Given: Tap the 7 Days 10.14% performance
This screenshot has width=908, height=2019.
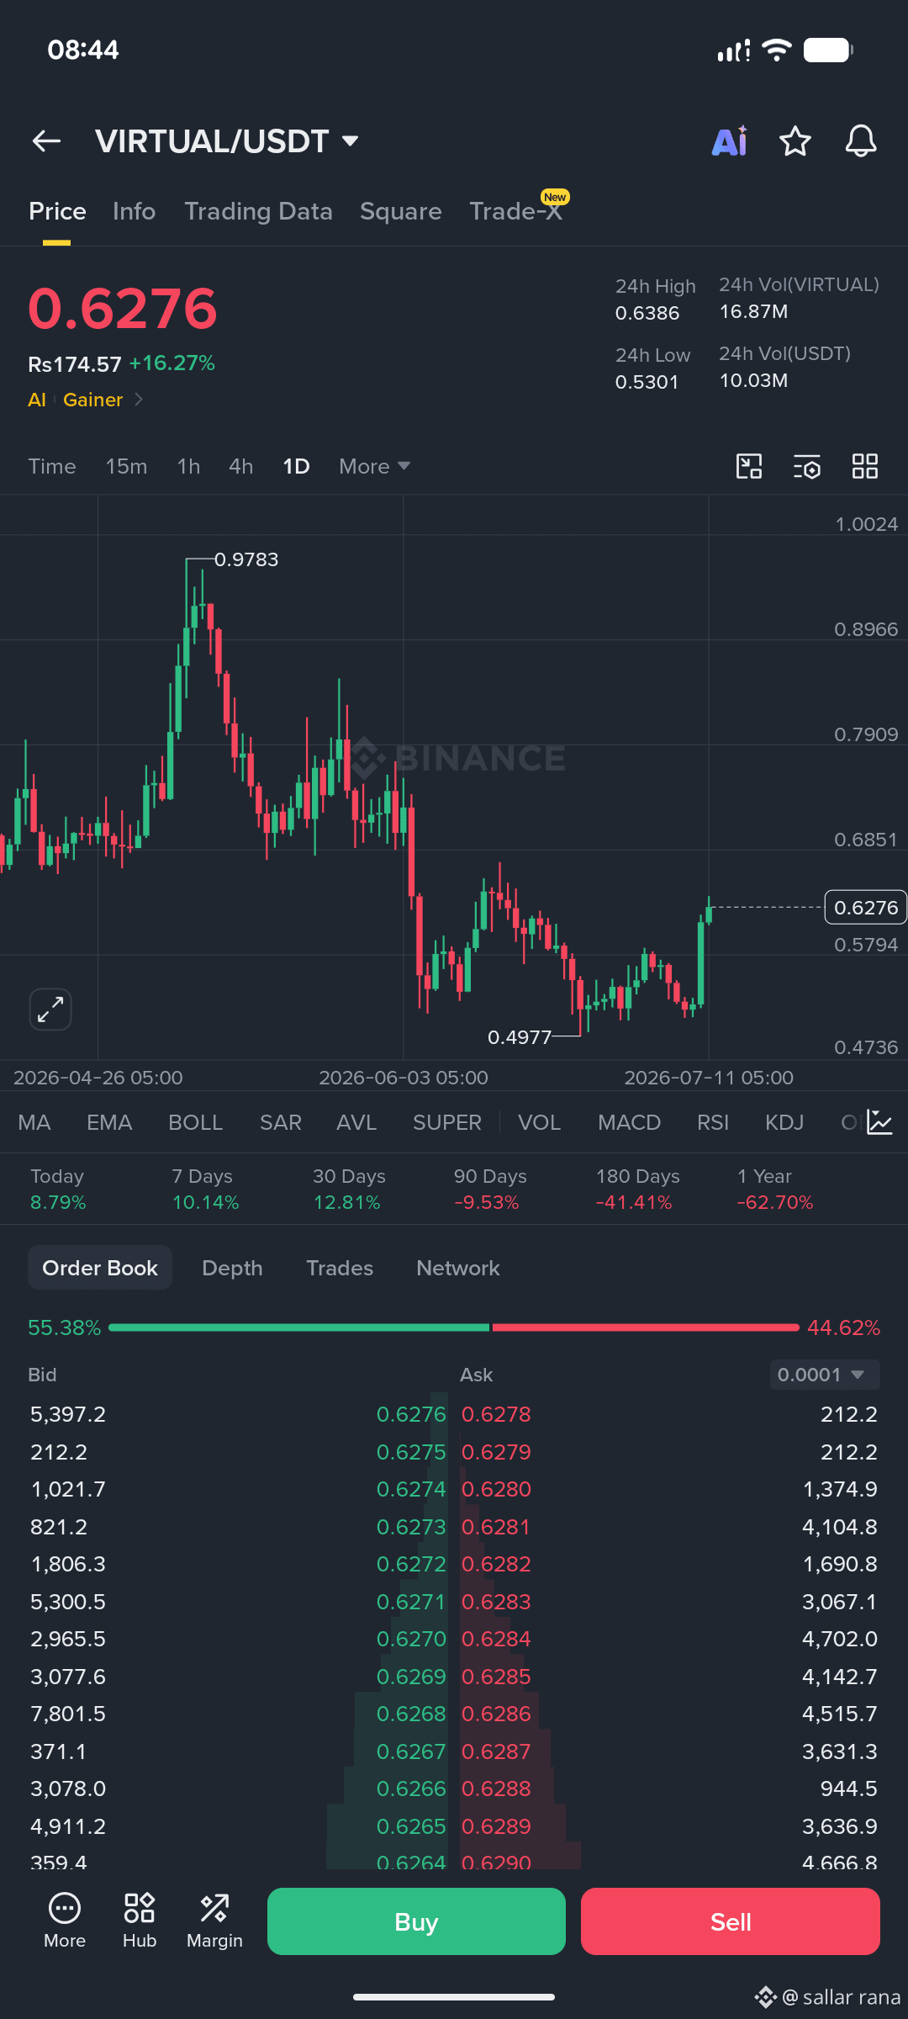Looking at the screenshot, I should pos(205,1189).
